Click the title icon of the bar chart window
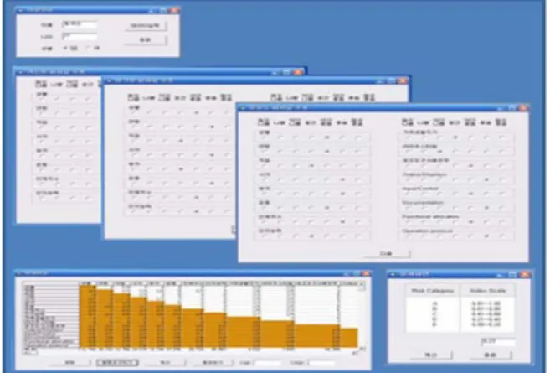Screen dimensions: 550x373 tap(19, 273)
